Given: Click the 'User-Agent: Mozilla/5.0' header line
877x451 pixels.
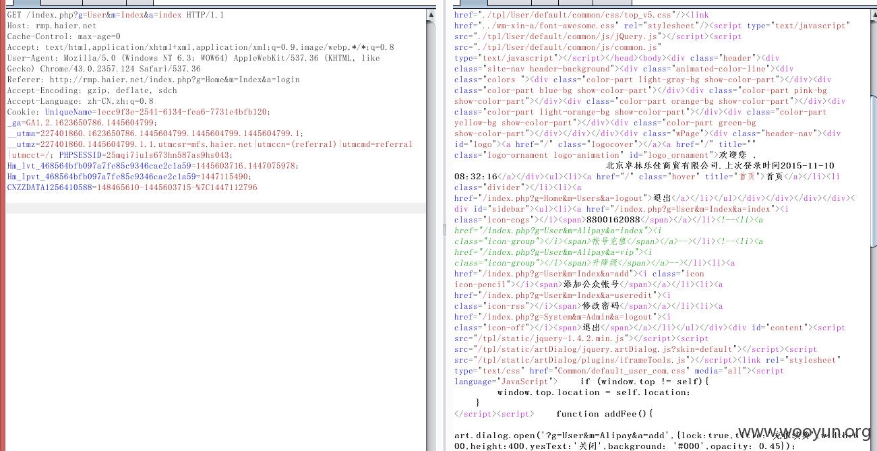Looking at the screenshot, I should tap(193, 58).
